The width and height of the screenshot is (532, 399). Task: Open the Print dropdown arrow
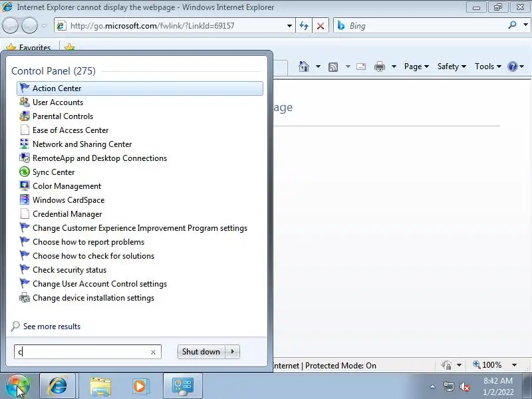394,66
